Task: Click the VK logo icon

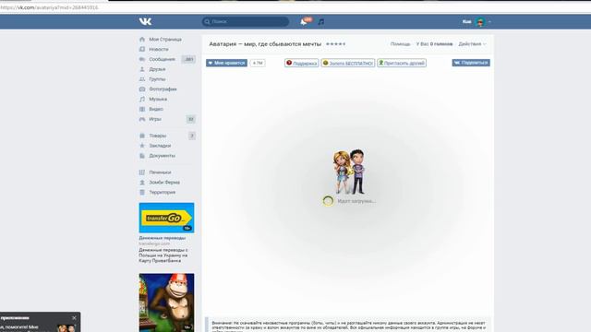Action: [x=146, y=21]
